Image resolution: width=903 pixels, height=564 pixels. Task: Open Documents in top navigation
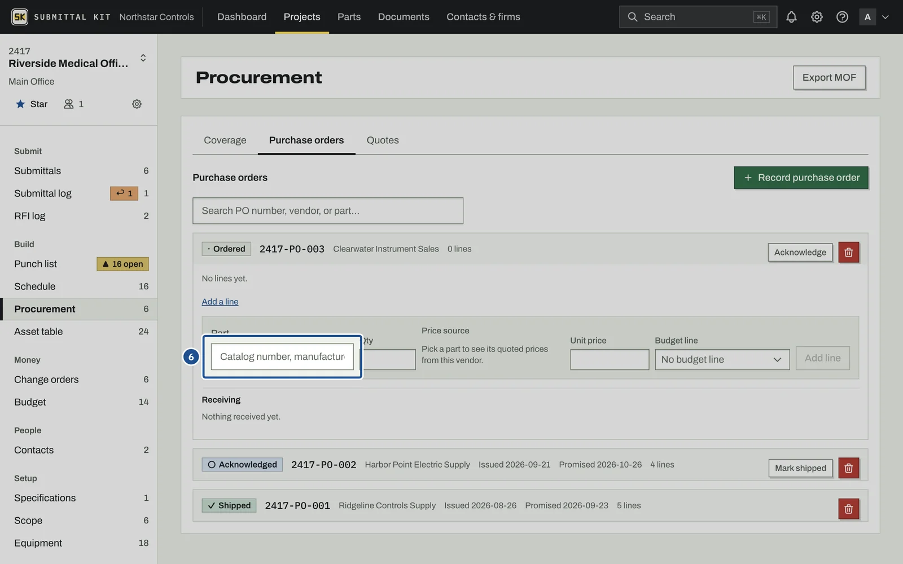[404, 17]
